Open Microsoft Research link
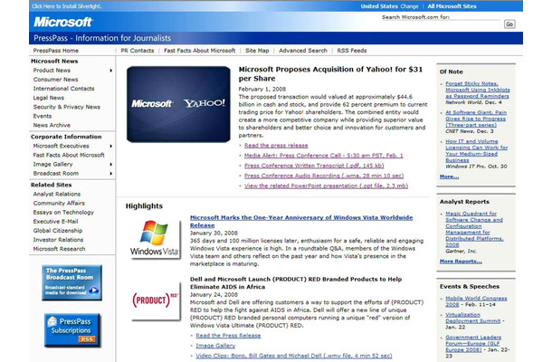 point(59,249)
